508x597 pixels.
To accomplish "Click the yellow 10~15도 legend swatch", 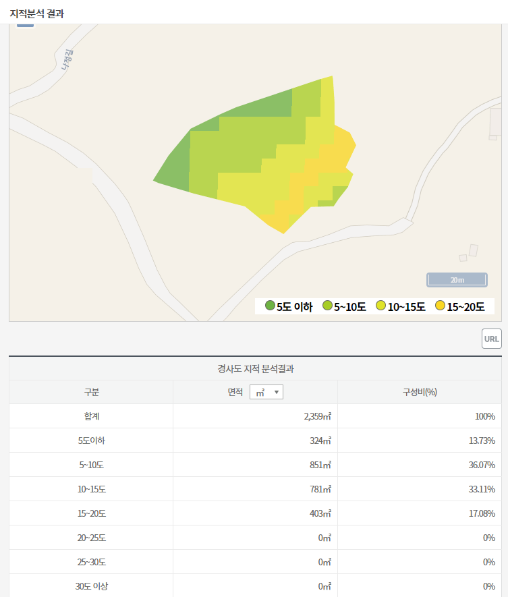I will pos(380,306).
